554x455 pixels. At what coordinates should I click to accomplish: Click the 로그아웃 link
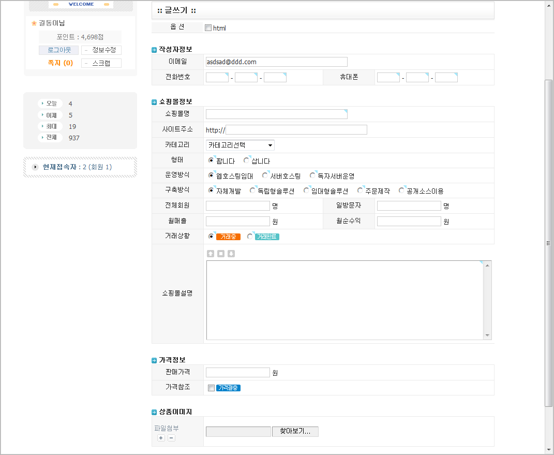pyautogui.click(x=59, y=50)
